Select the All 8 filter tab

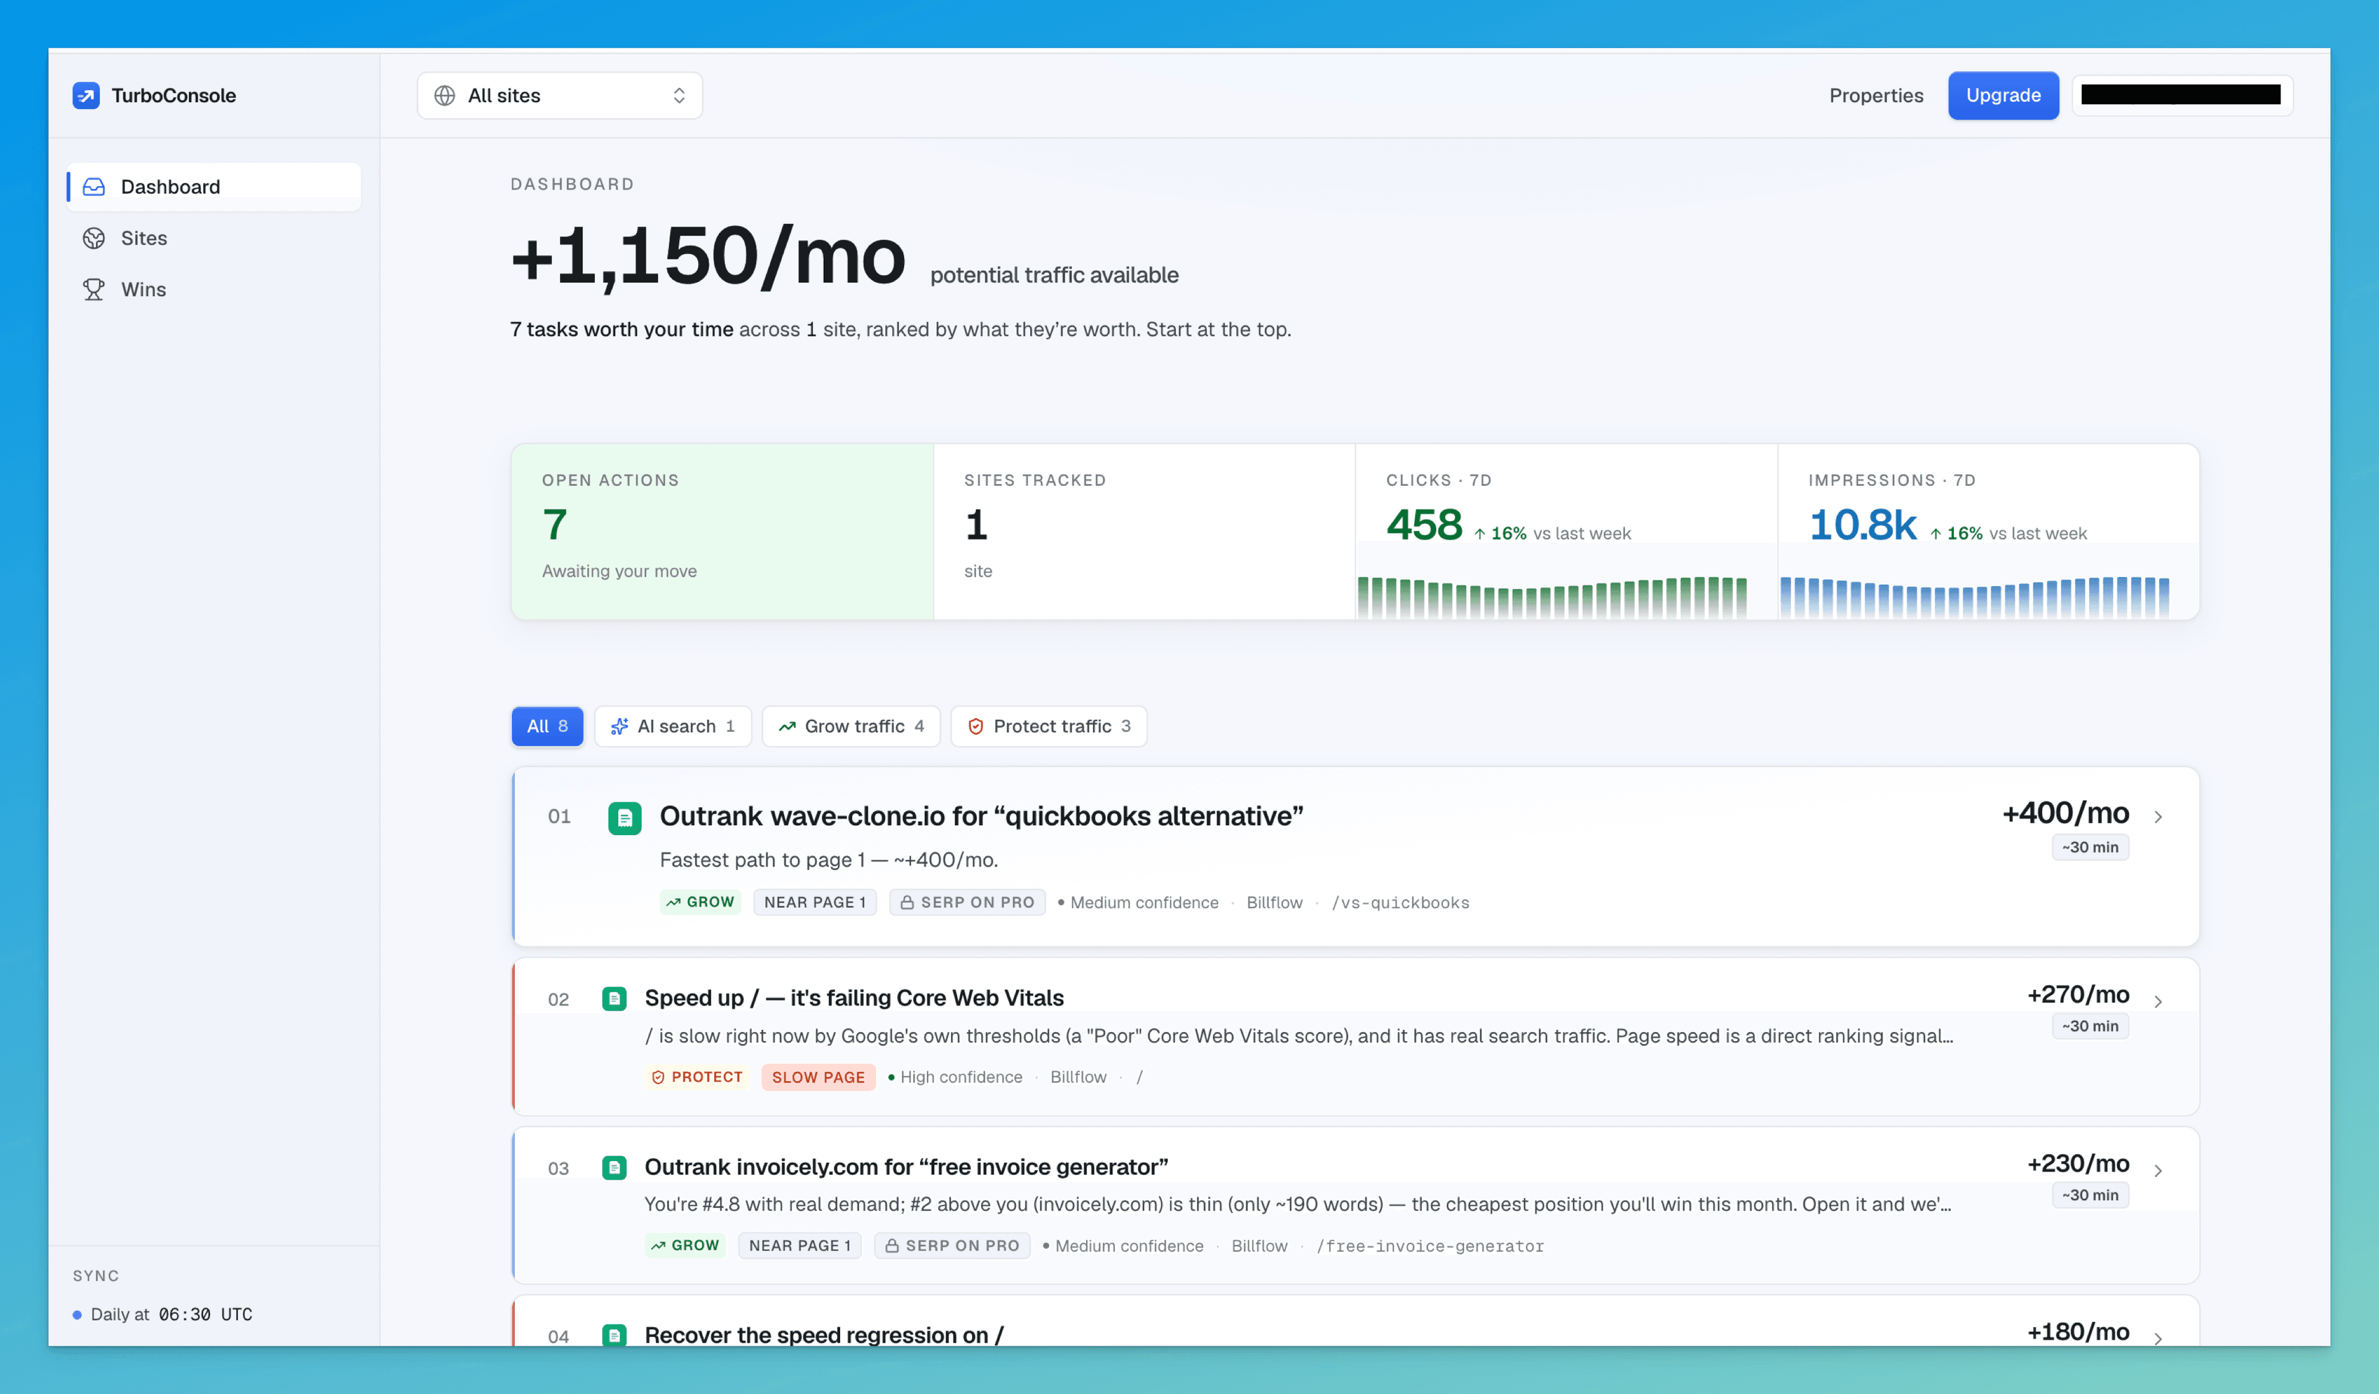pyautogui.click(x=548, y=725)
